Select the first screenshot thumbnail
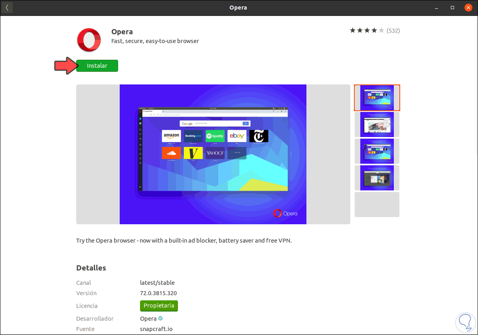The width and height of the screenshot is (478, 335). pos(377,98)
